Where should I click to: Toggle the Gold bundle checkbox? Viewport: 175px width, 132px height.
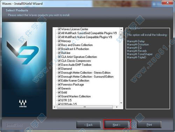(59, 92)
